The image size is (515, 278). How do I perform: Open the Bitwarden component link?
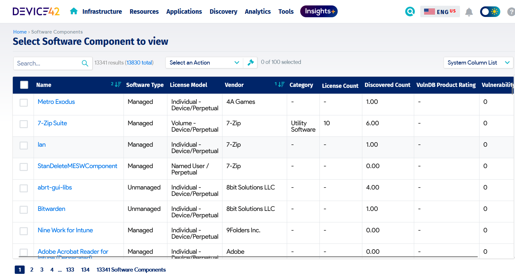[52, 209]
